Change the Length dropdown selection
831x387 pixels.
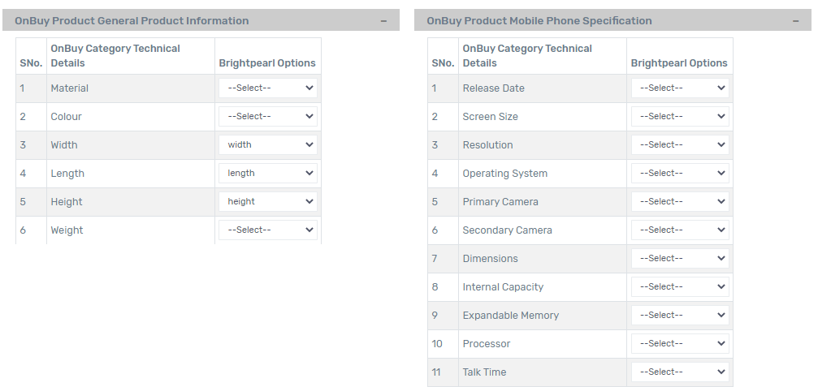coord(267,174)
